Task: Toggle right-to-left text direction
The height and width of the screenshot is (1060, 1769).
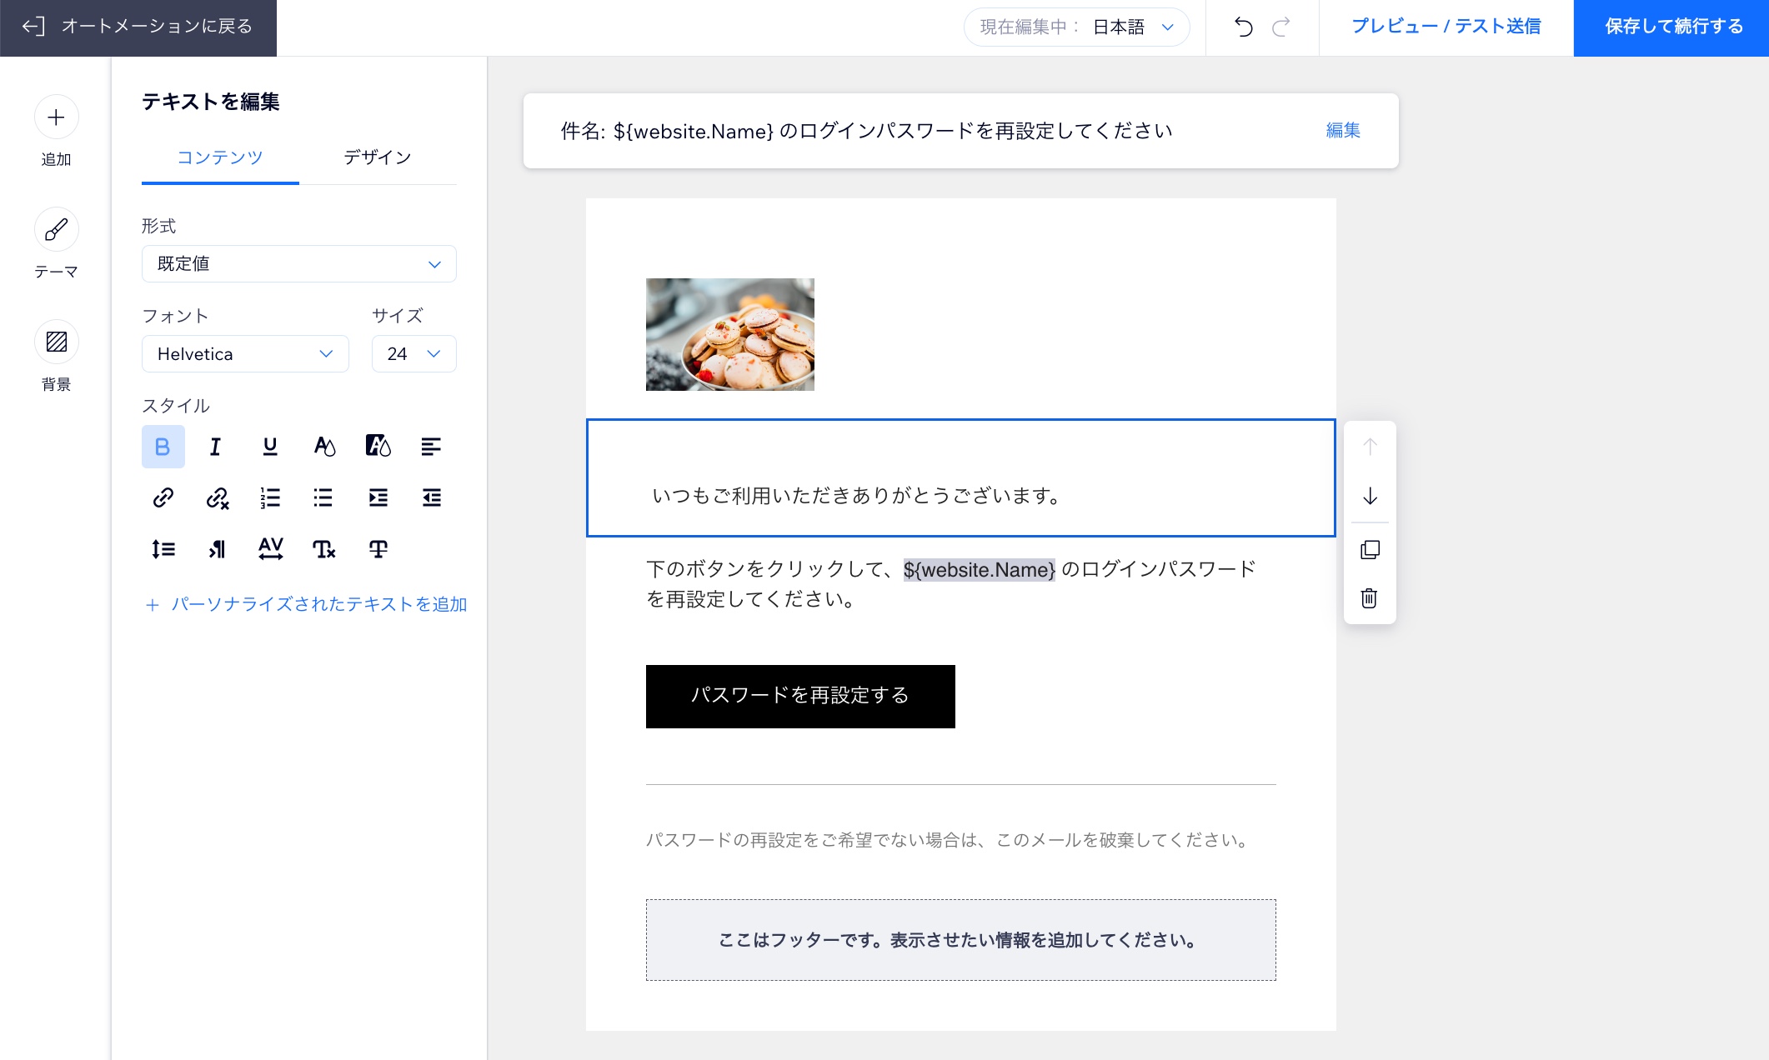Action: pyautogui.click(x=216, y=549)
